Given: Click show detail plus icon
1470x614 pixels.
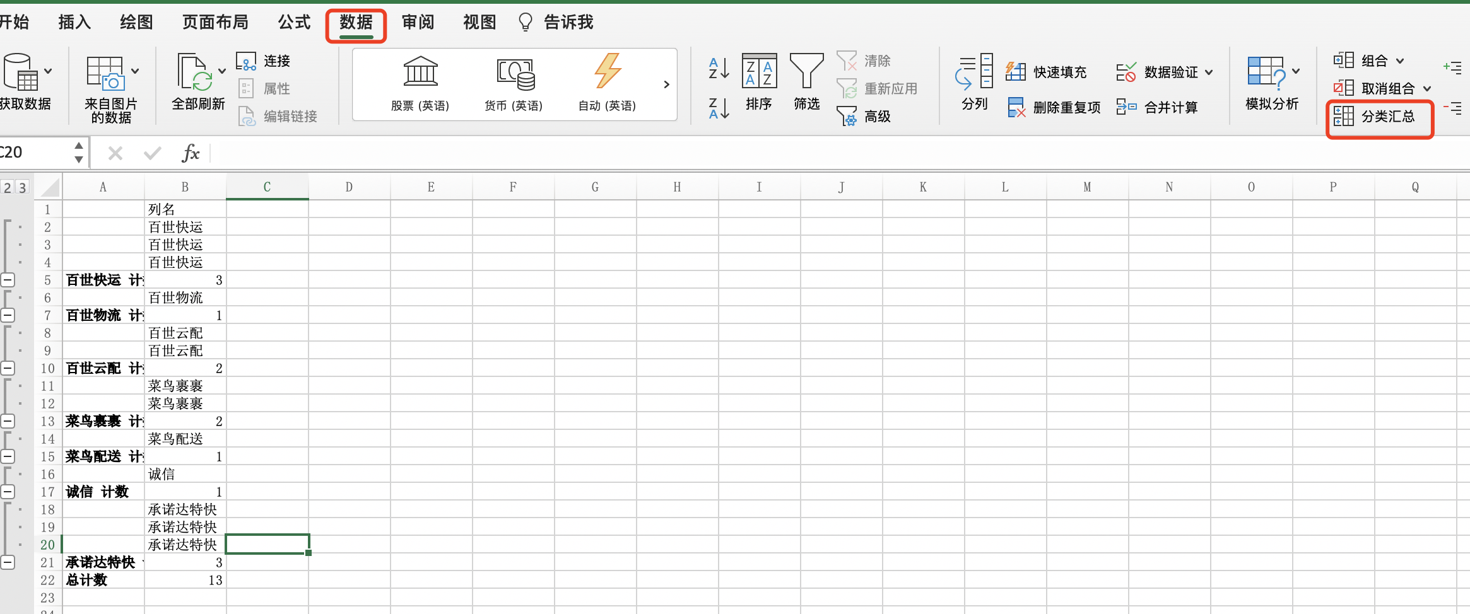Looking at the screenshot, I should pyautogui.click(x=1452, y=67).
